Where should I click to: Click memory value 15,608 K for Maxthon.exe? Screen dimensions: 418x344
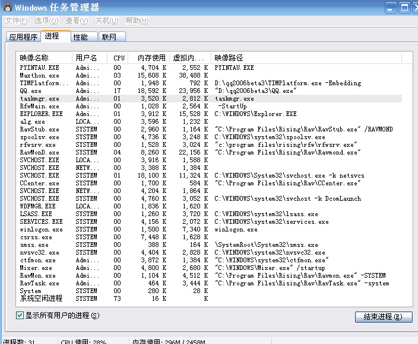click(152, 75)
